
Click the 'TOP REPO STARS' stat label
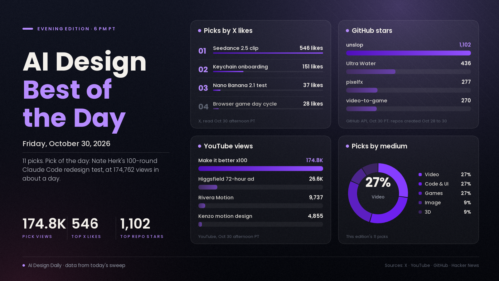click(x=142, y=237)
